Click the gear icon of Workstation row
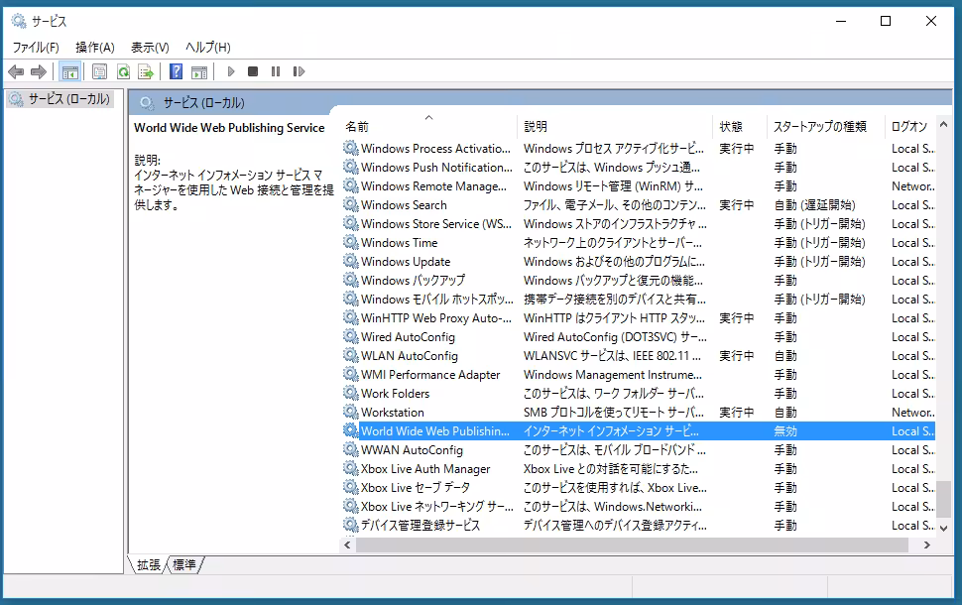 (351, 412)
